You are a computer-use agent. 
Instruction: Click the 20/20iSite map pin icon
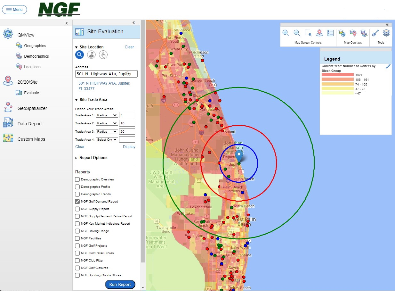(x=8, y=81)
